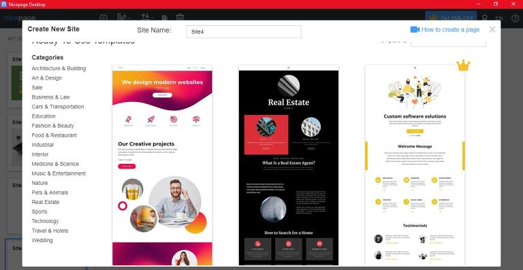Click the trash delete icon in toolbar
Screen dimensions: 523x270
tap(180, 17)
